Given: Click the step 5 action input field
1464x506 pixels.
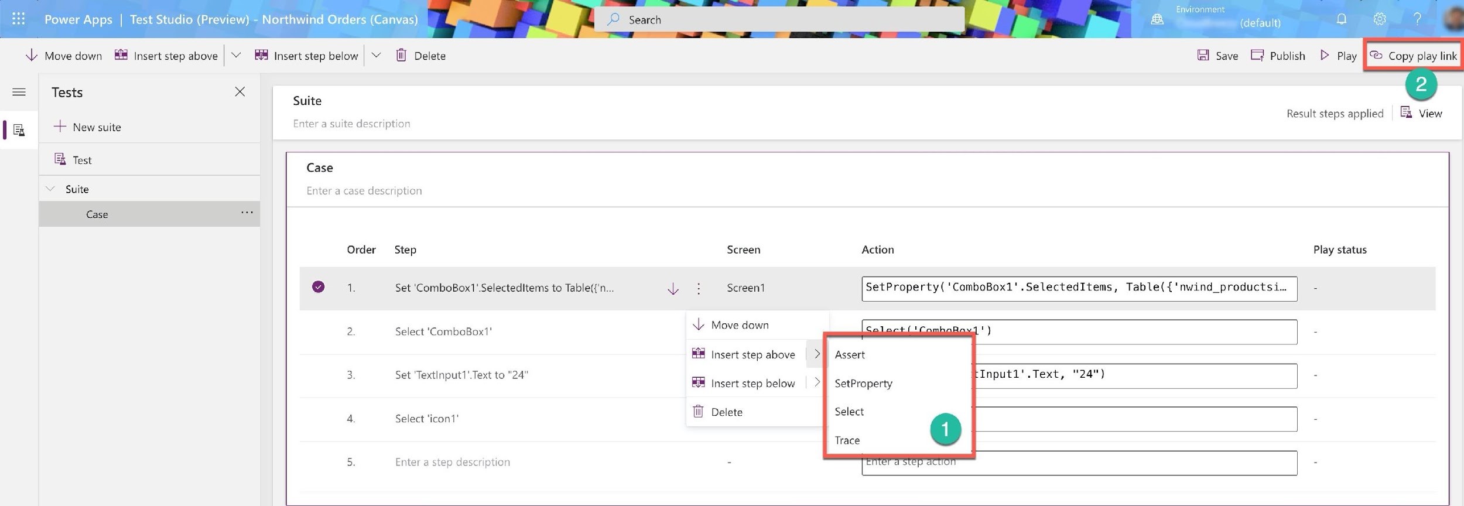Looking at the screenshot, I should click(x=1079, y=463).
